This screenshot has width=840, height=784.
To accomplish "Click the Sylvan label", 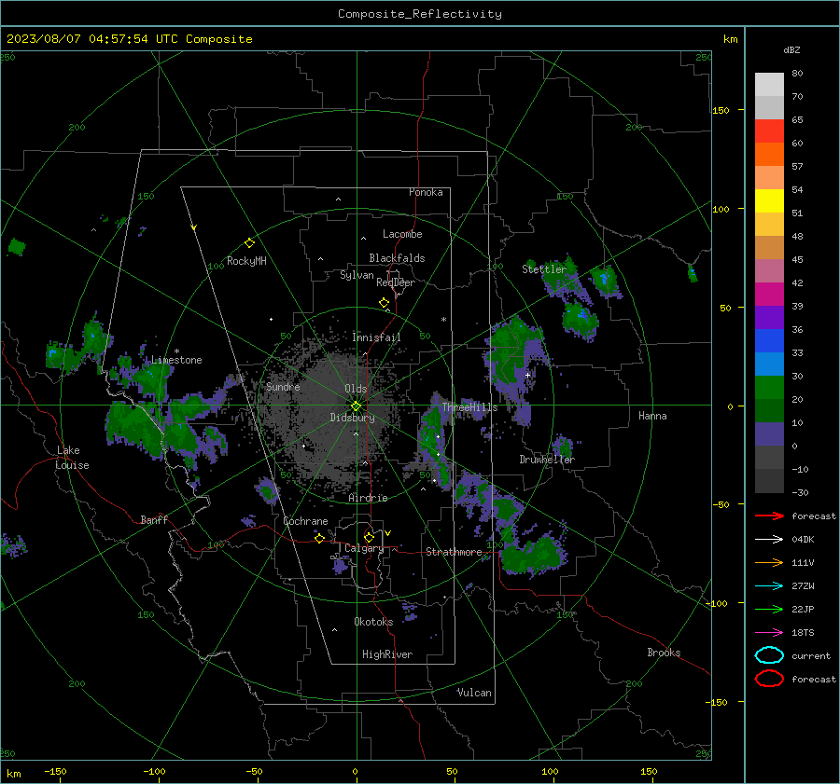I will coord(357,275).
